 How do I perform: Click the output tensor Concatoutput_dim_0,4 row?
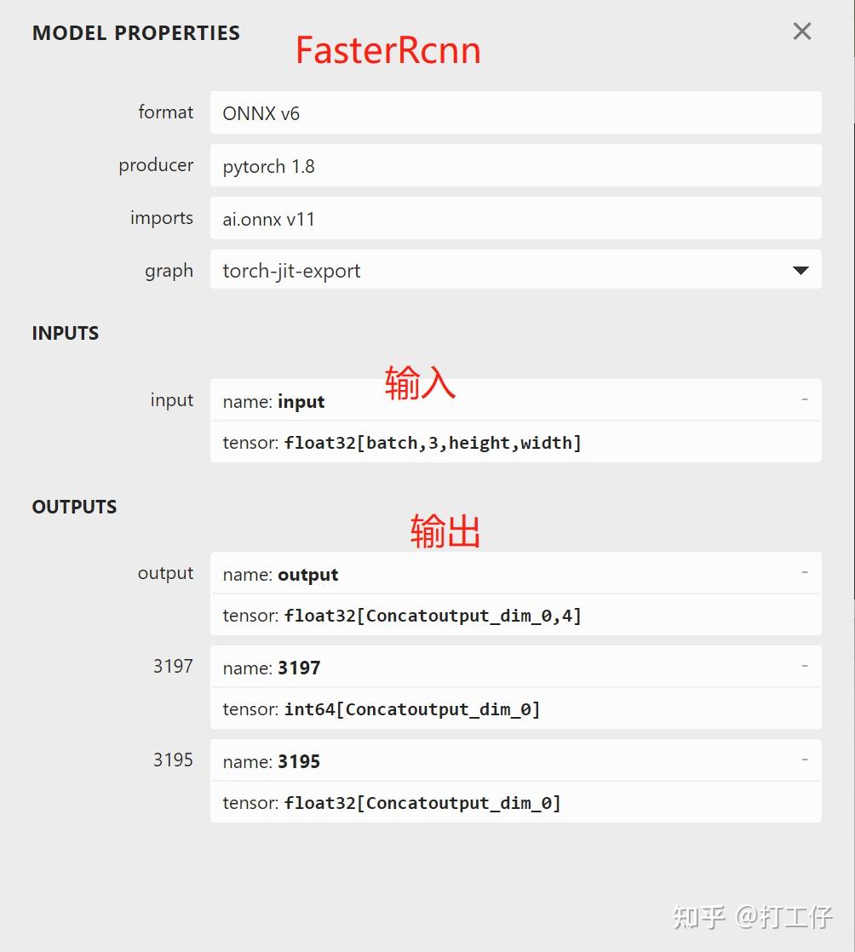515,615
